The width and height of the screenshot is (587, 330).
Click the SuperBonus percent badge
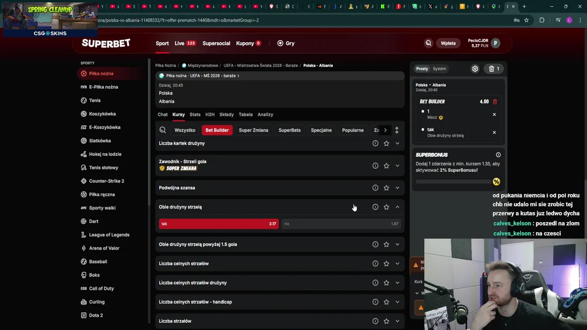(496, 182)
